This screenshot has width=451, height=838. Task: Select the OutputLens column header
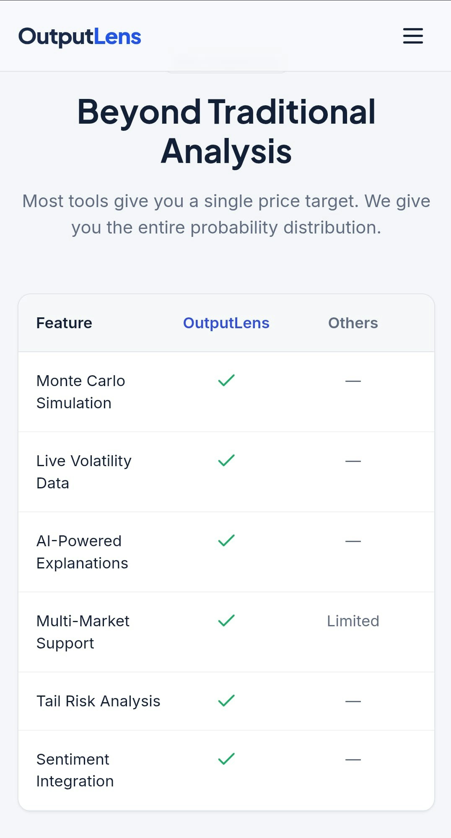click(226, 323)
